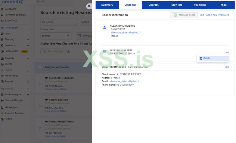Expand the Invoices menu chevron
Viewport: 236px width, 143px height.
click(28, 70)
